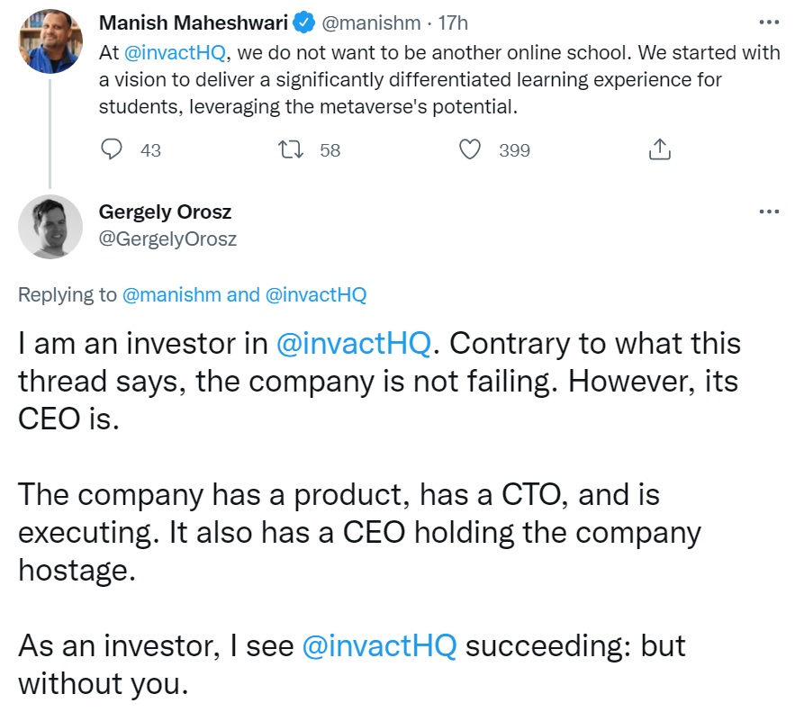Click the verified badge next to Manish Maheshwari
This screenshot has height=712, width=804.
click(306, 23)
